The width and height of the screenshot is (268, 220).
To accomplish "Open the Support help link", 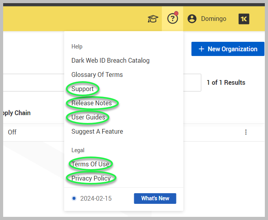I will (x=82, y=89).
